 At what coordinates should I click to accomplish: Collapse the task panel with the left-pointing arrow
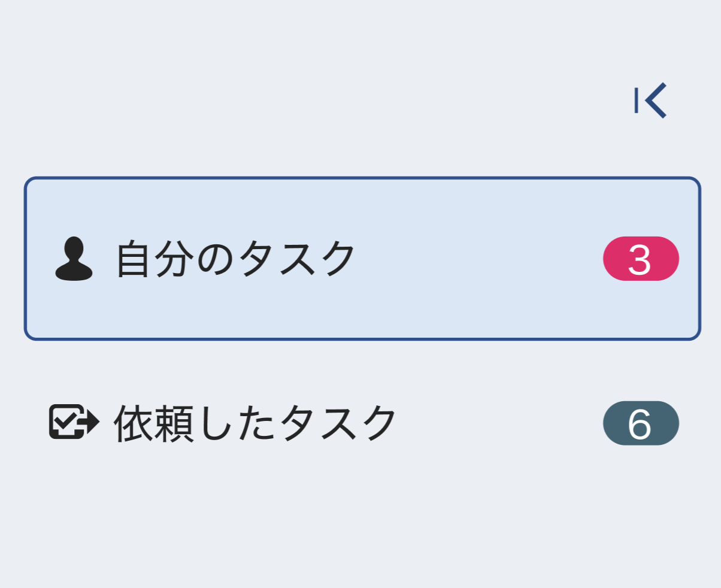[x=651, y=99]
